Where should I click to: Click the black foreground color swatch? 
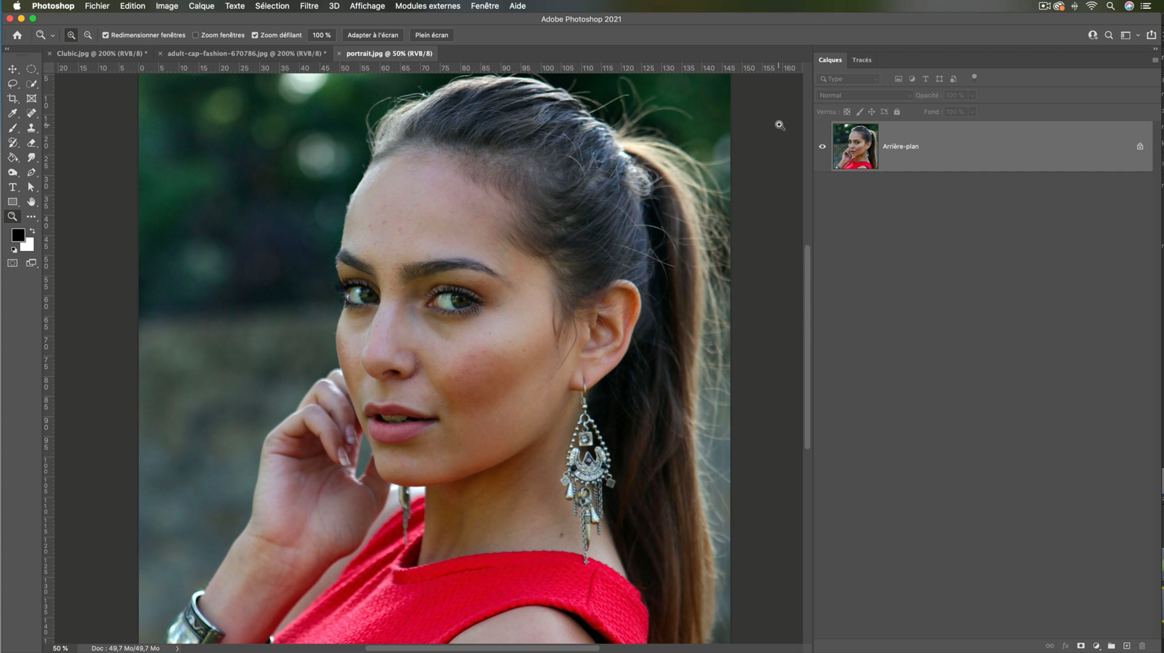[x=18, y=235]
